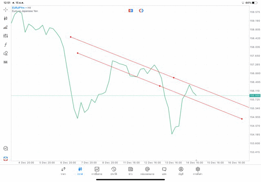The height and width of the screenshot is (182, 261).
Task: Open the กล่องจดหมาย (Mailbox) tab
Action: click(x=147, y=171)
